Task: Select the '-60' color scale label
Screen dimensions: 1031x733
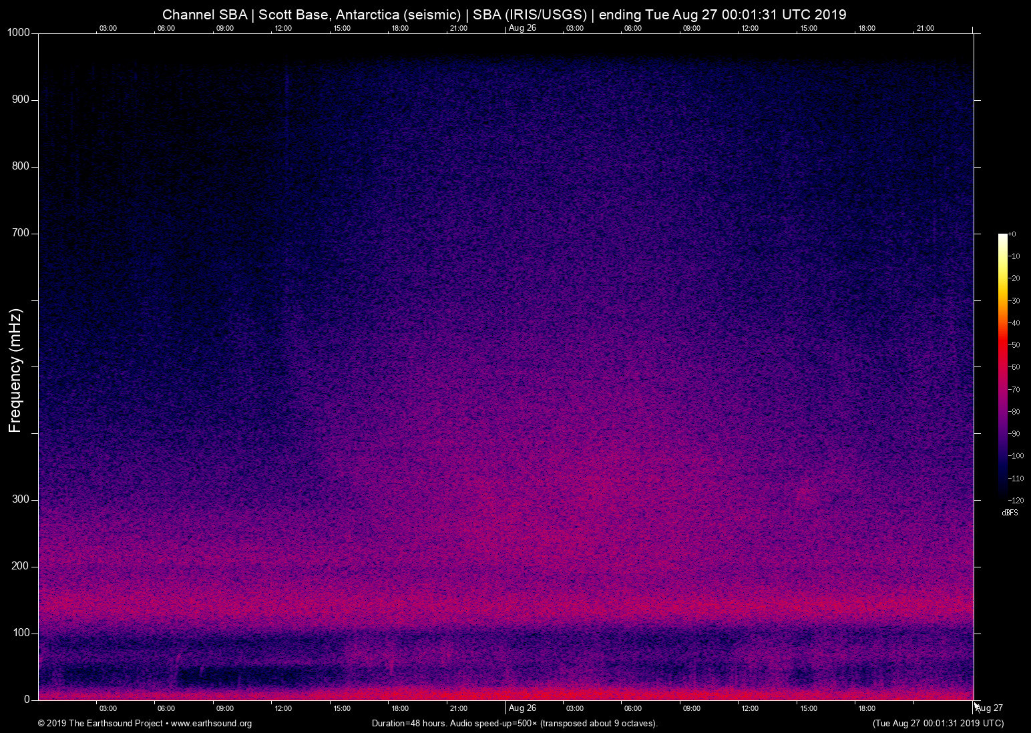Action: click(x=1014, y=367)
